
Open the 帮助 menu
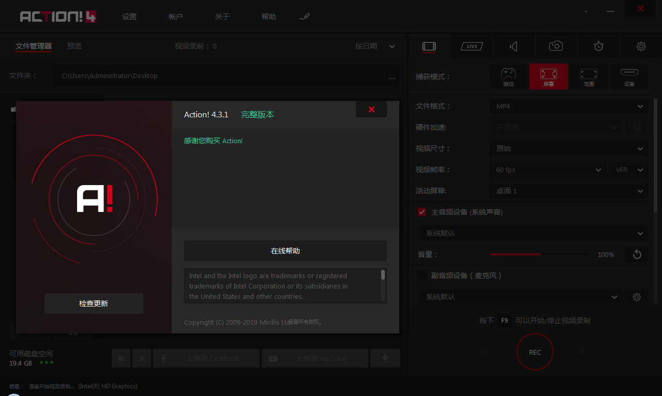(x=269, y=17)
